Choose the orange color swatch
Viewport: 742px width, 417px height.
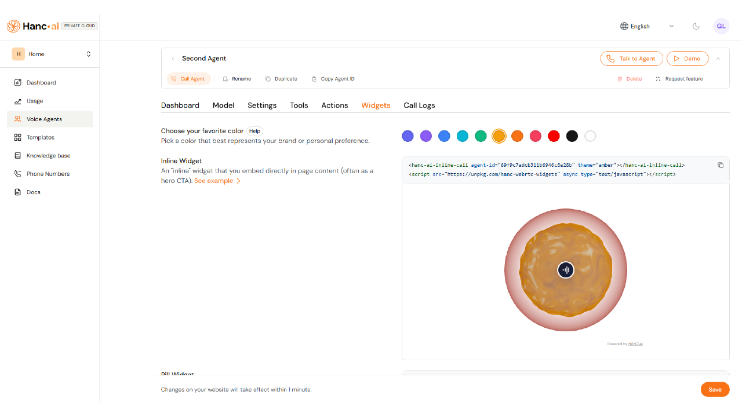click(517, 136)
